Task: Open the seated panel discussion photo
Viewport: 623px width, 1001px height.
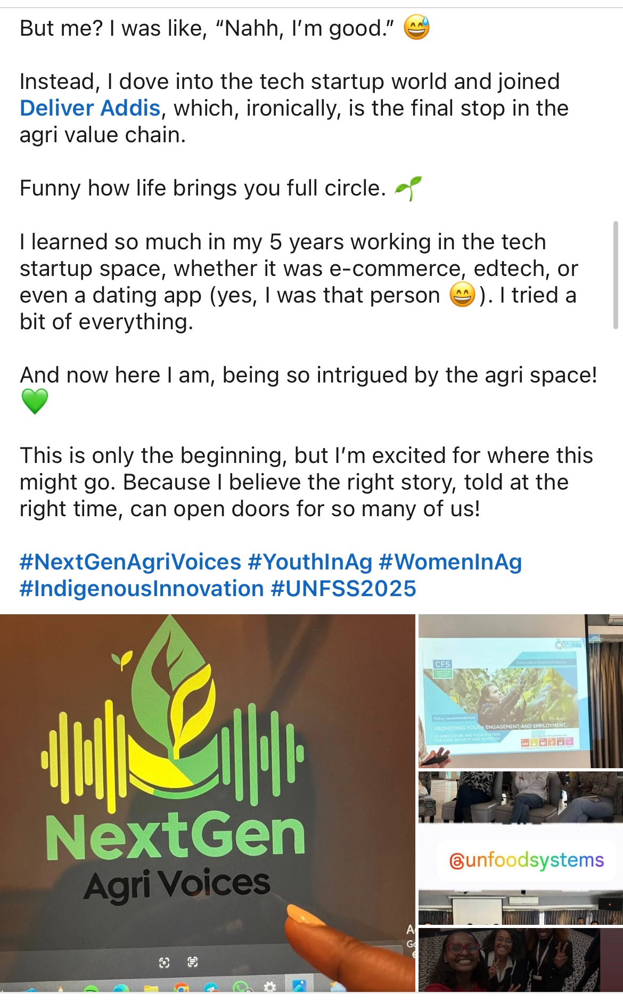Action: tap(520, 797)
